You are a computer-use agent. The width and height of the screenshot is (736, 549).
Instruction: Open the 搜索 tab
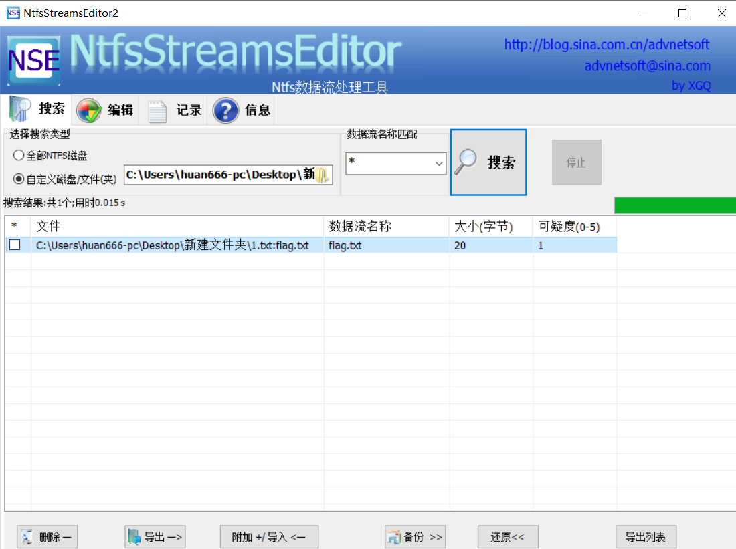pyautogui.click(x=37, y=109)
